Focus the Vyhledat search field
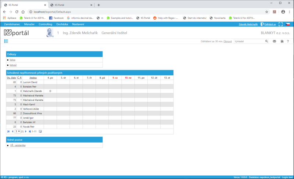 (250, 41)
